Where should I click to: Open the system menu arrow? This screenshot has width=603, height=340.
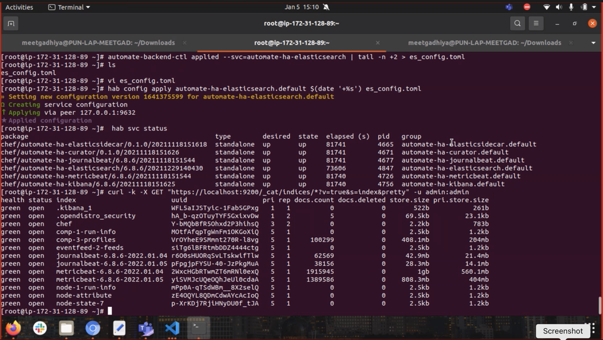point(594,7)
